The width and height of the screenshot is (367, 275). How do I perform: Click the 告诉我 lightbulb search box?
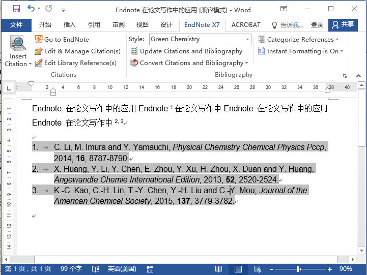click(288, 25)
